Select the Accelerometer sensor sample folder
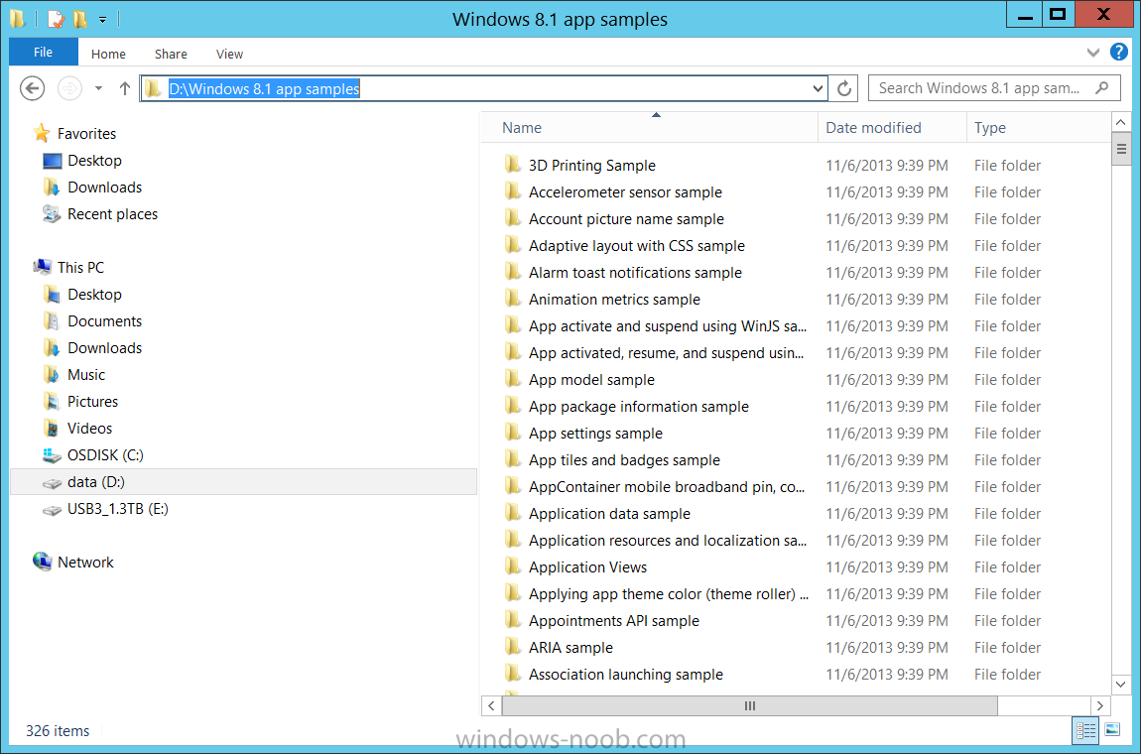 coord(625,192)
